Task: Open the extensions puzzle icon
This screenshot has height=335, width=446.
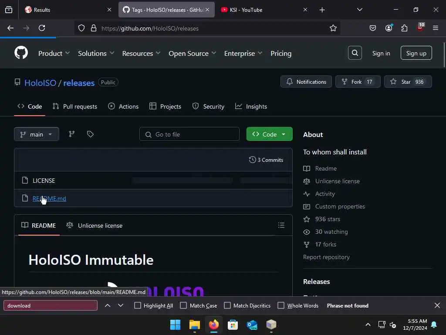Action: (405, 28)
